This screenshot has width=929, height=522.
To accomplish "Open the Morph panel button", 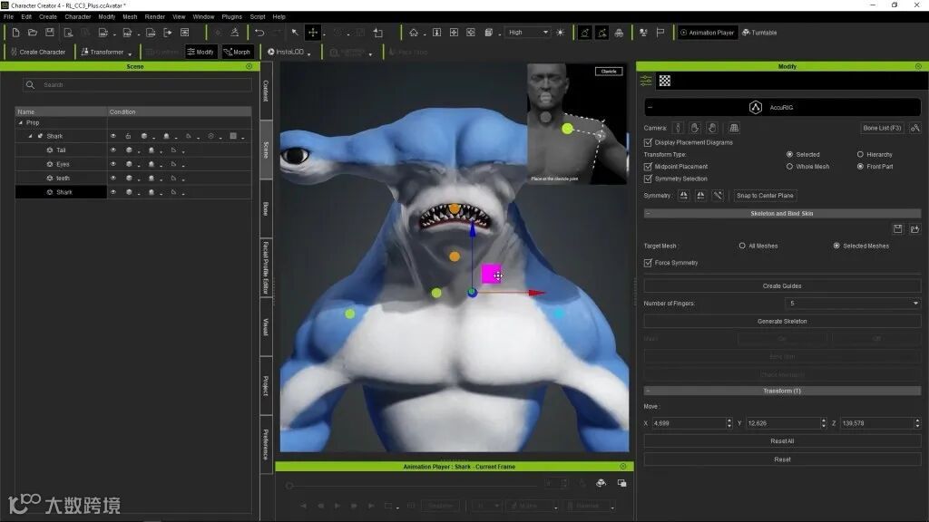I will tap(237, 52).
